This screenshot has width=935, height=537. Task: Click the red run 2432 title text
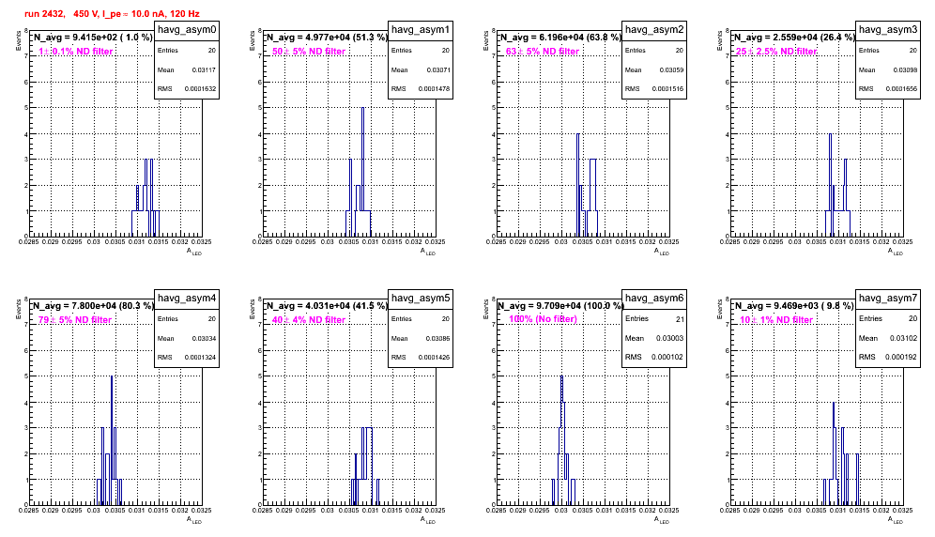[112, 14]
